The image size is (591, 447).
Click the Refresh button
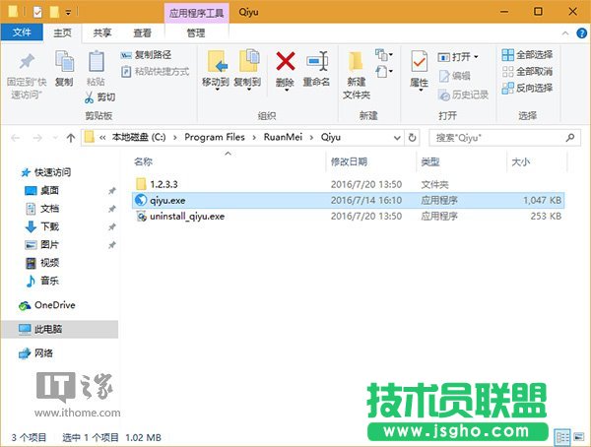coord(413,138)
